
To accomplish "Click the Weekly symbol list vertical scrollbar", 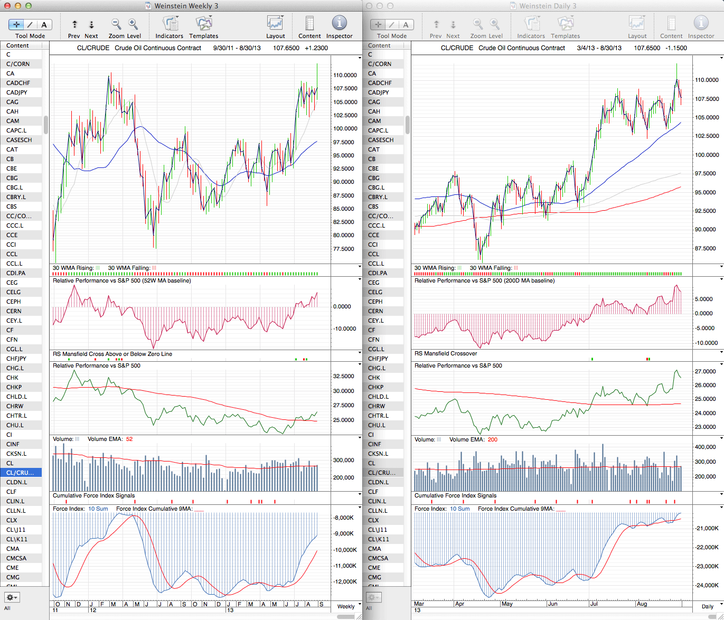I will pos(46,125).
